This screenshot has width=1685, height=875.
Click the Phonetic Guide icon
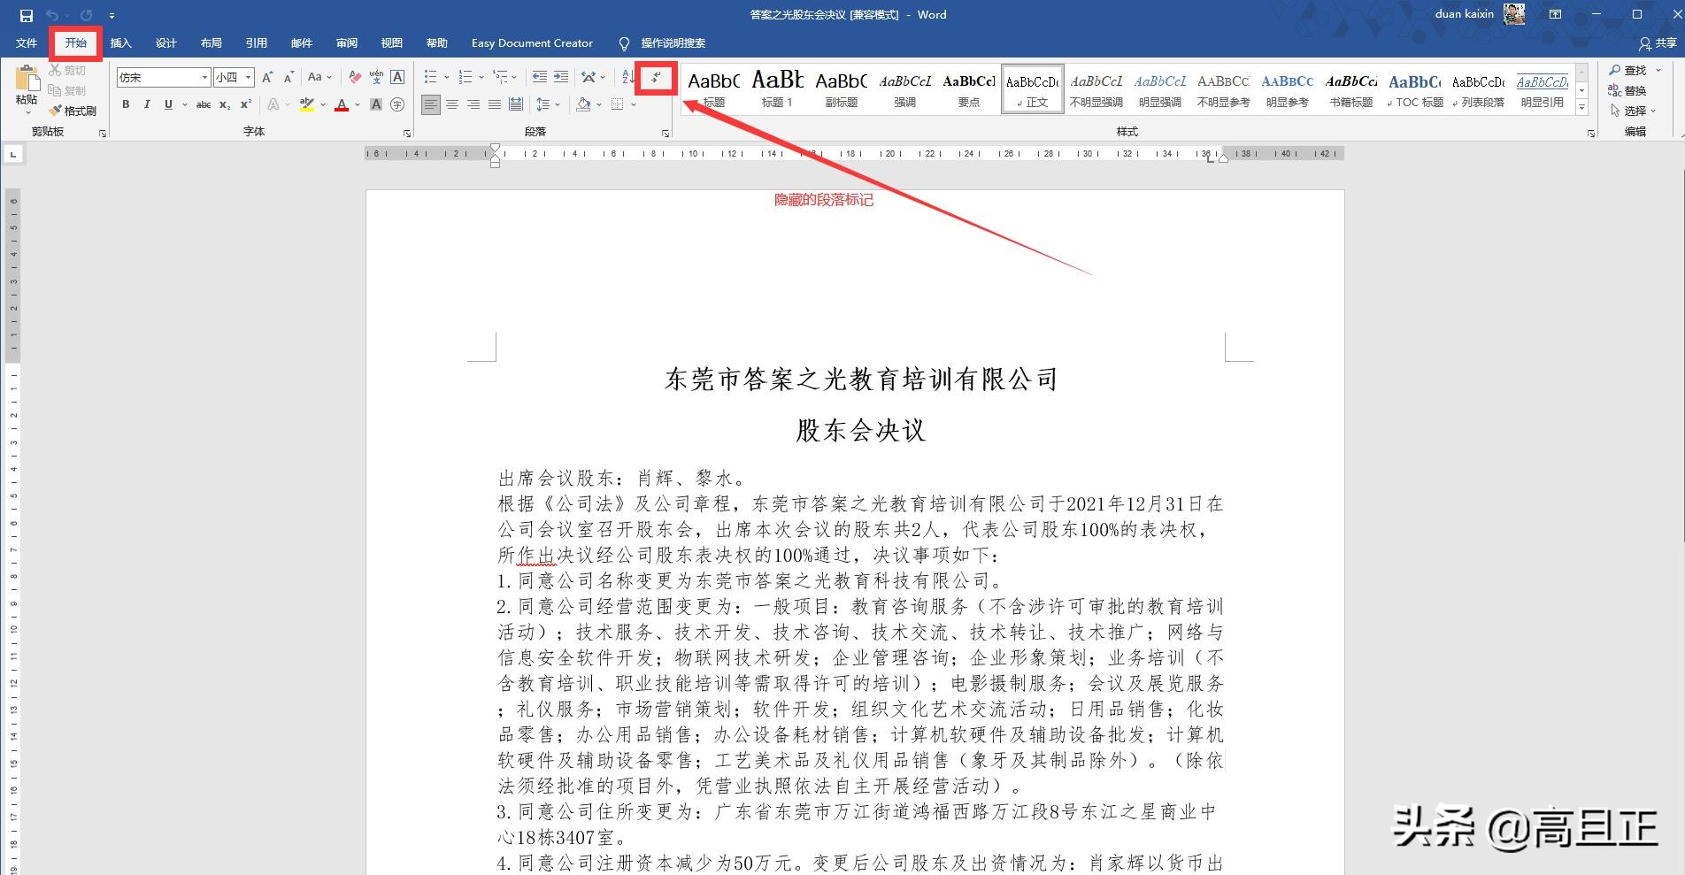(376, 77)
